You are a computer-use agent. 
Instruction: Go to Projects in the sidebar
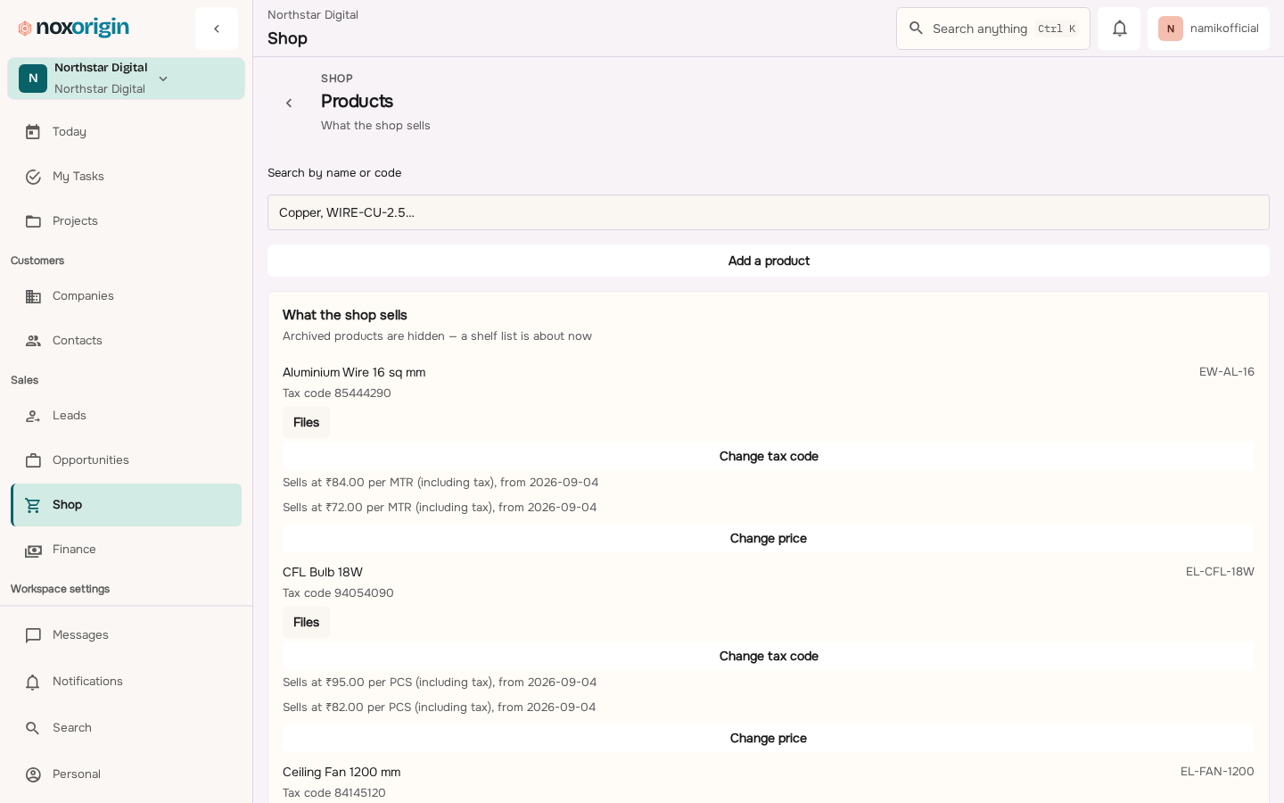pos(126,221)
